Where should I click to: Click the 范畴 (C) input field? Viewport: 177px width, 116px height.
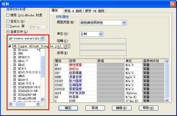pyautogui.click(x=103, y=41)
